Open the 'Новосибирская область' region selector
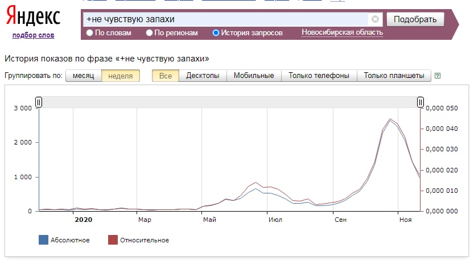 coord(342,32)
